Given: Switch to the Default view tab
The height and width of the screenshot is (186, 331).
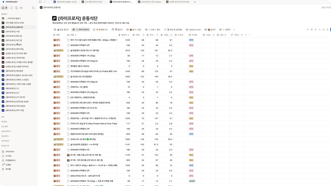Looking at the screenshot, I should (194, 30).
